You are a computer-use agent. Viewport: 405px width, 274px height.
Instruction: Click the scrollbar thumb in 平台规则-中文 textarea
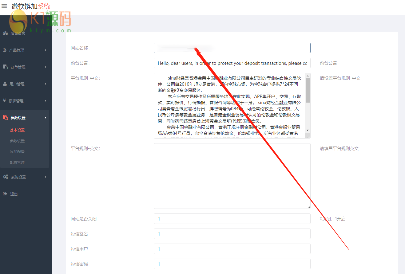pos(308,90)
